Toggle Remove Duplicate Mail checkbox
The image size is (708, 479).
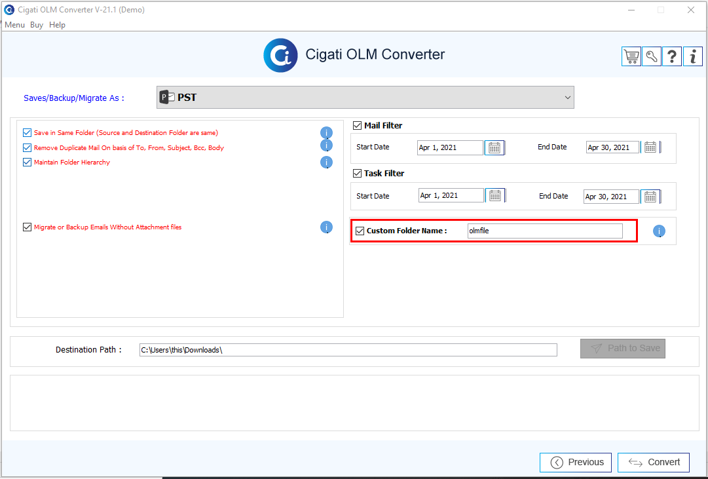click(27, 148)
